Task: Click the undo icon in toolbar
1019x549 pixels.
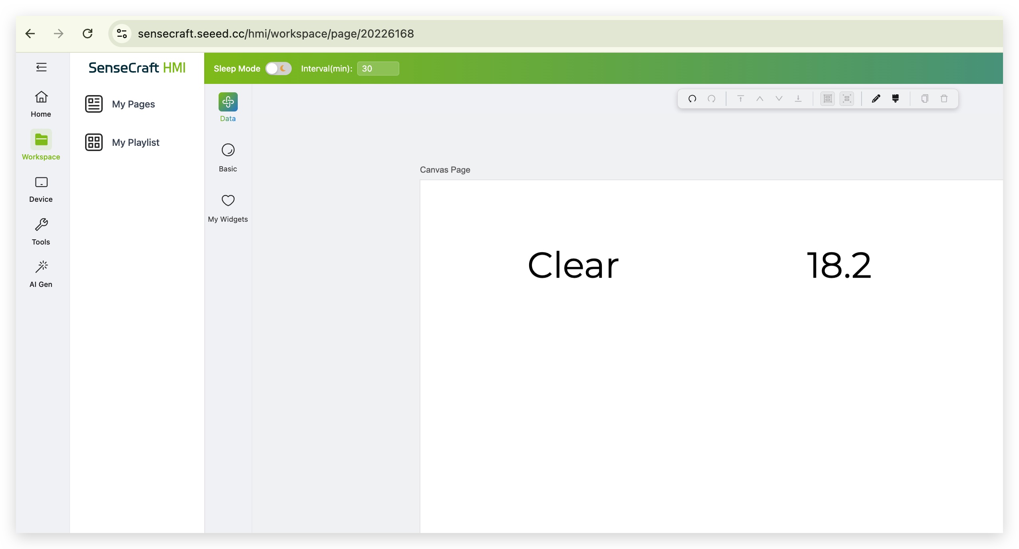Action: coord(692,99)
